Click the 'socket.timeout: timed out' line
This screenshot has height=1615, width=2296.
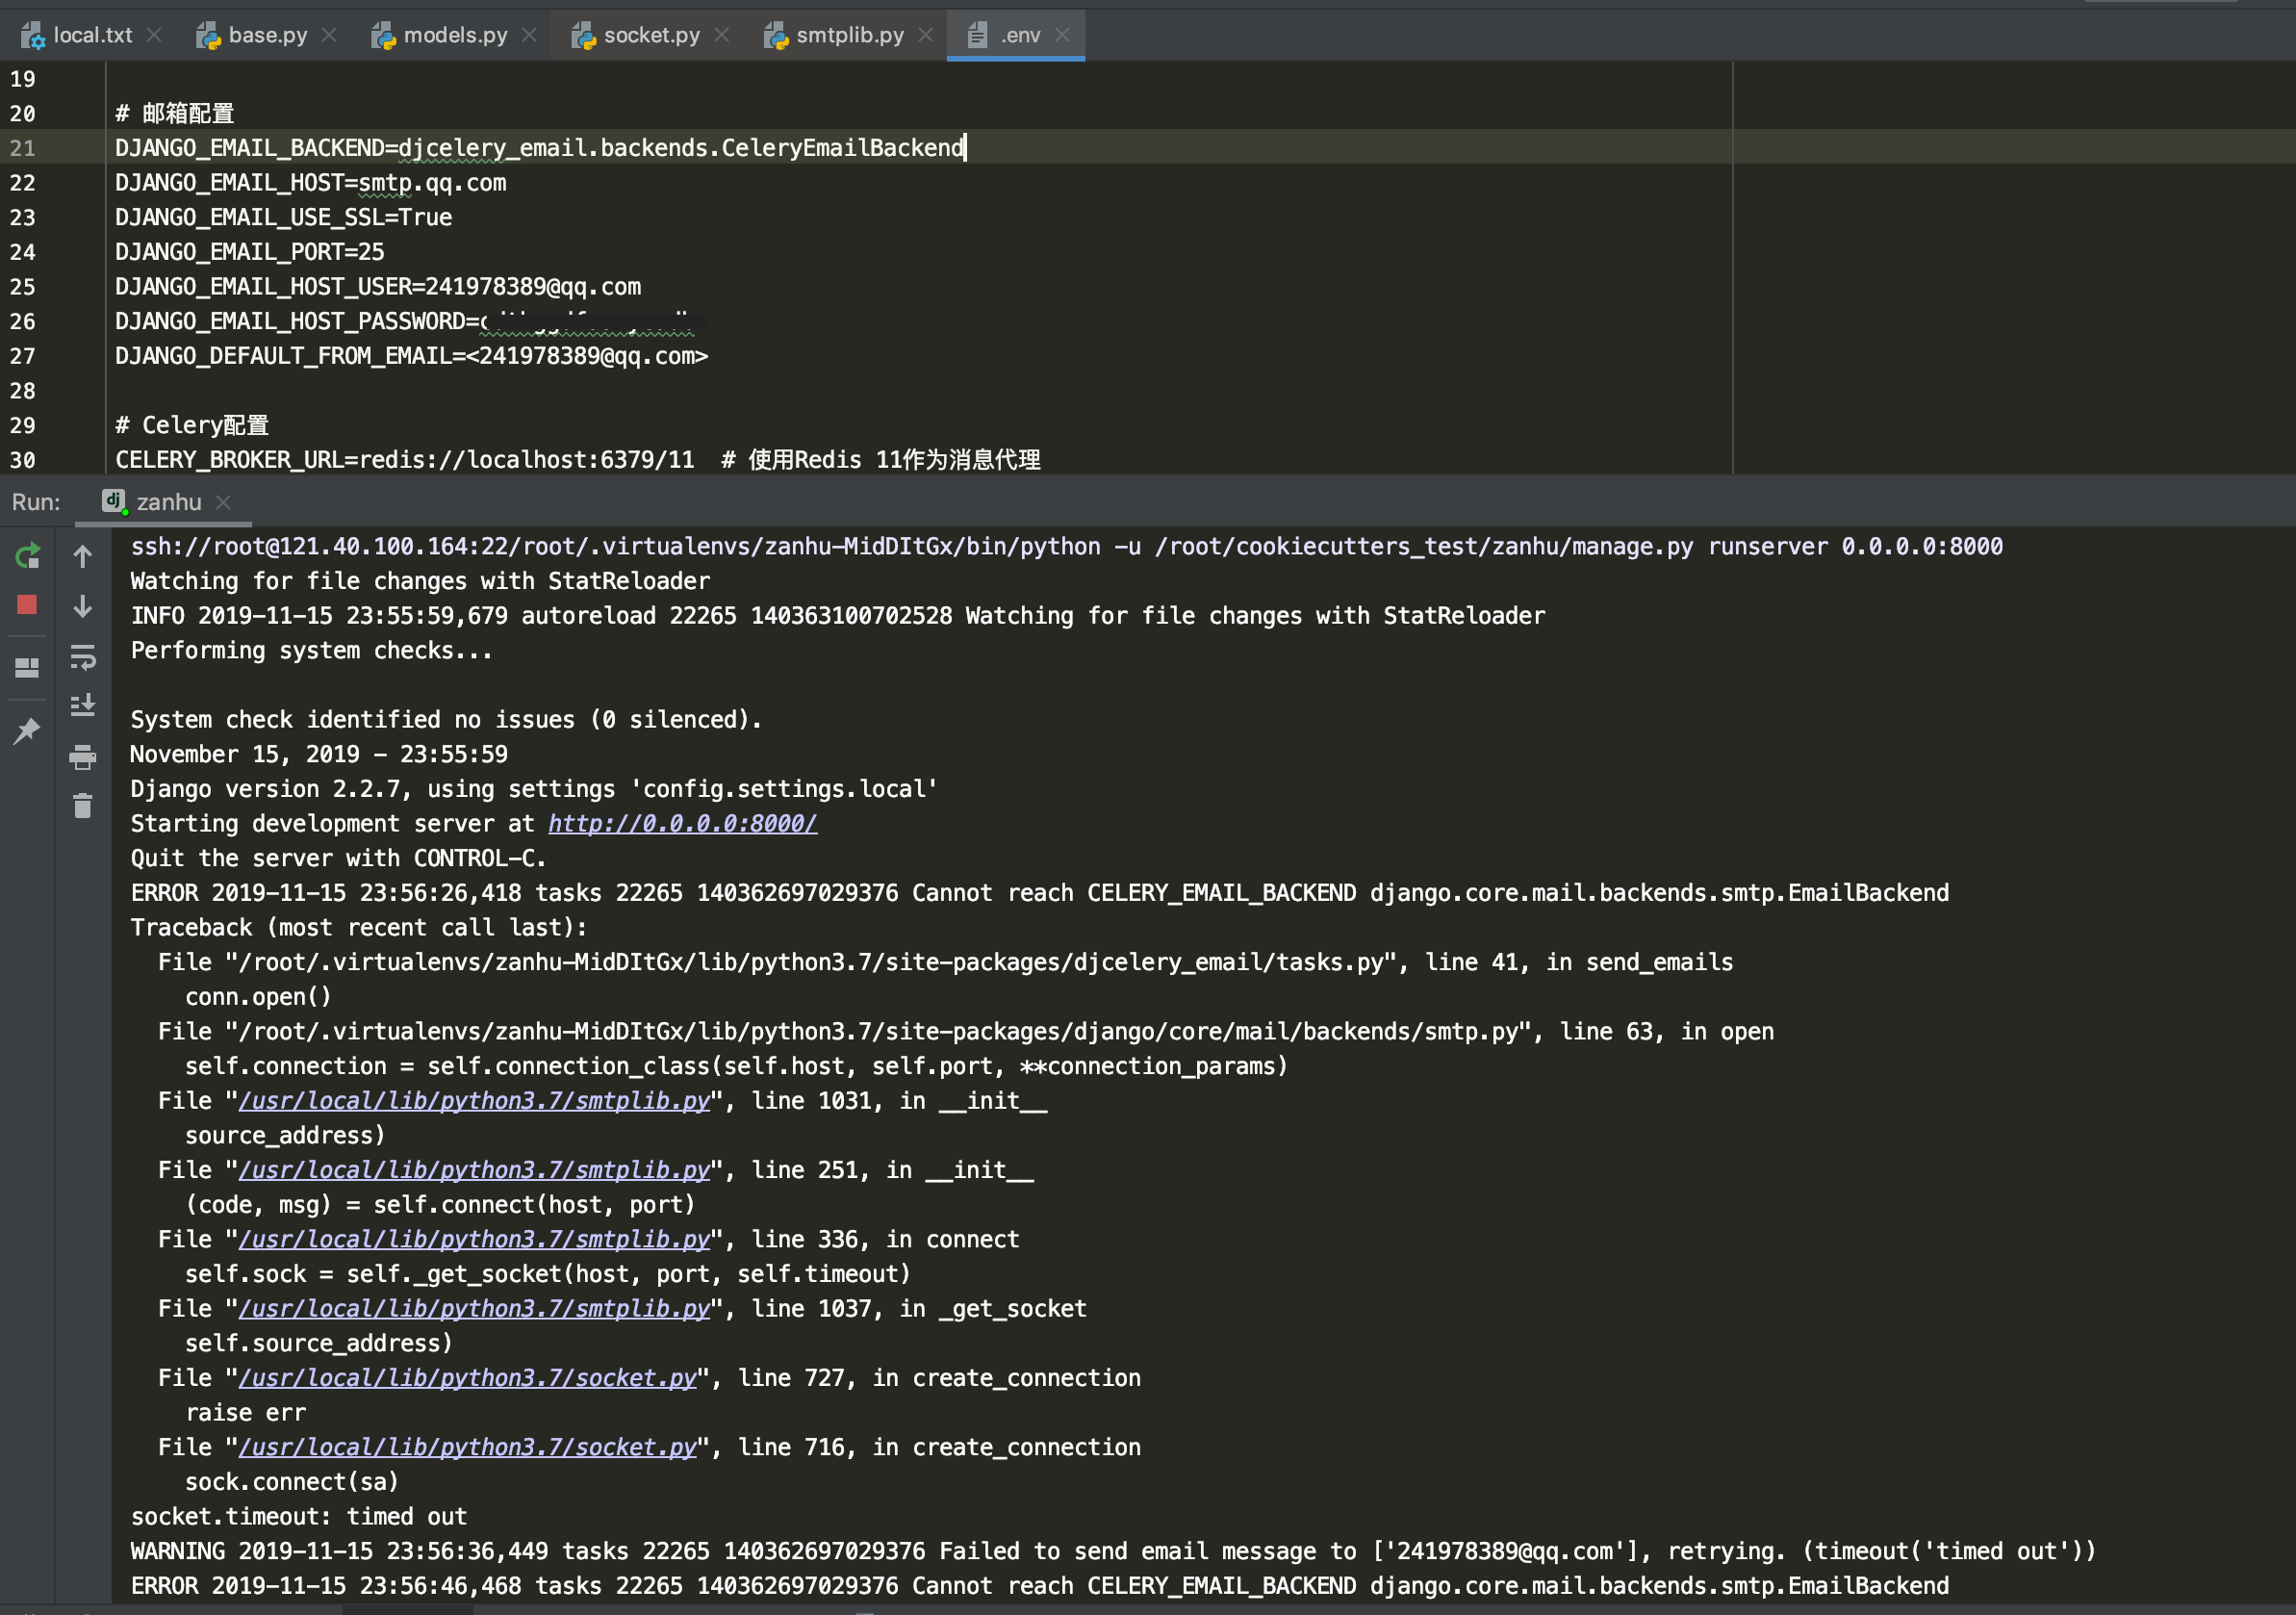pyautogui.click(x=299, y=1517)
